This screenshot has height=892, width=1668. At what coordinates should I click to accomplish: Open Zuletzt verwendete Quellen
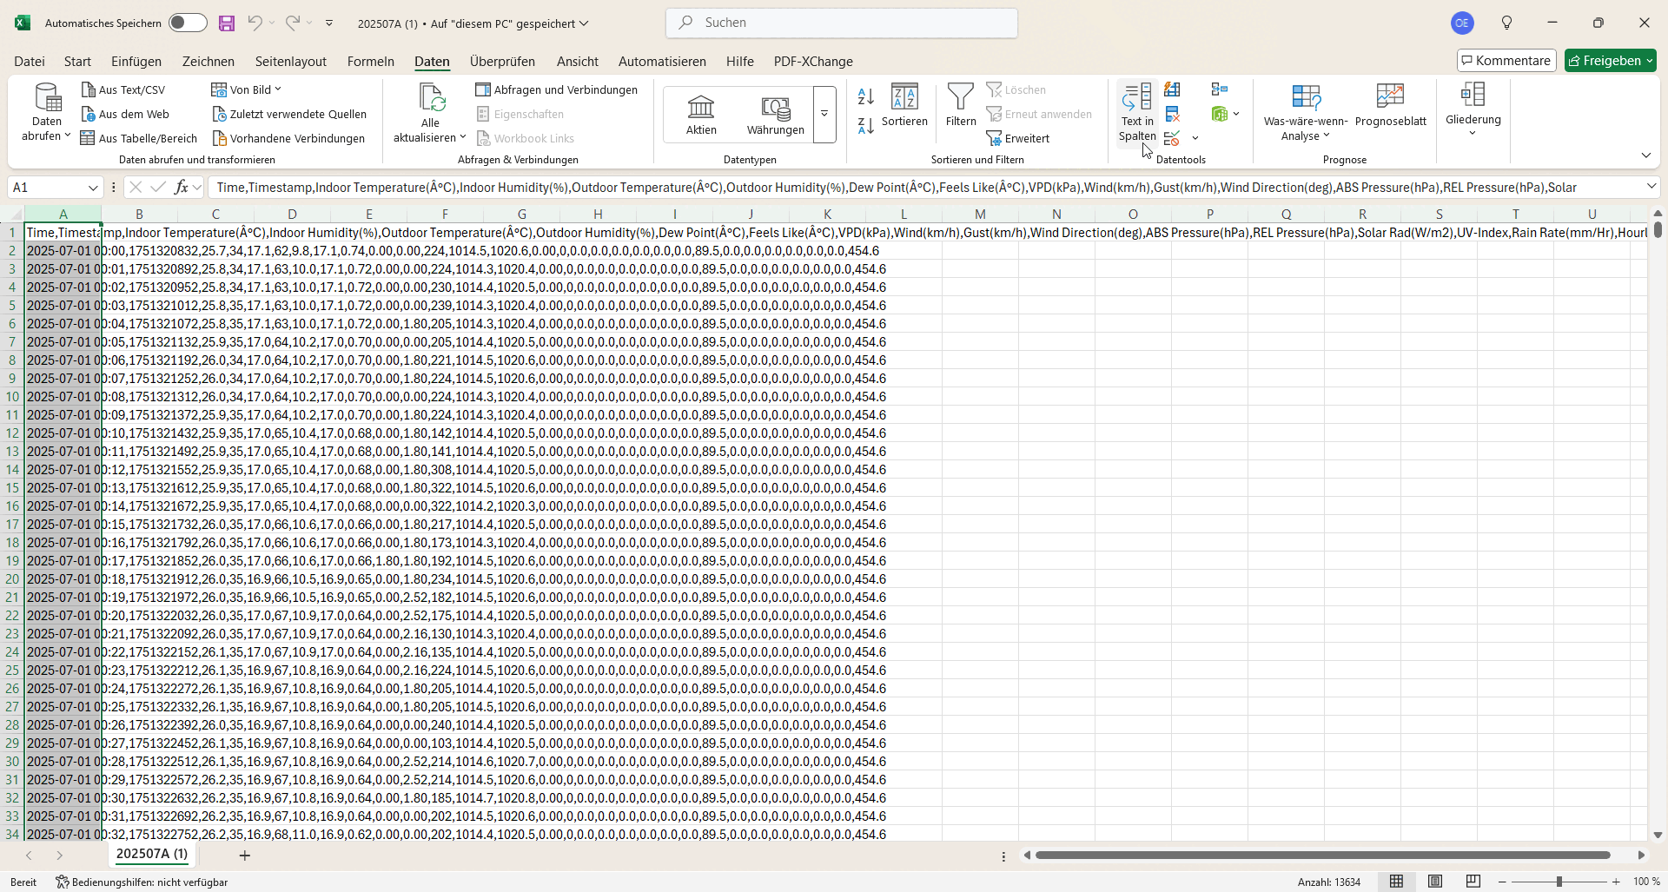pyautogui.click(x=289, y=114)
